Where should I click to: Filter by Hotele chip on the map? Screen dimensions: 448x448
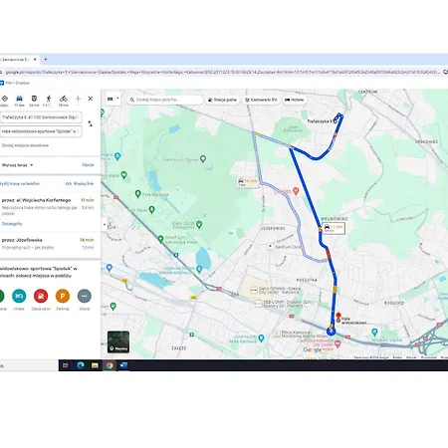pyautogui.click(x=294, y=100)
